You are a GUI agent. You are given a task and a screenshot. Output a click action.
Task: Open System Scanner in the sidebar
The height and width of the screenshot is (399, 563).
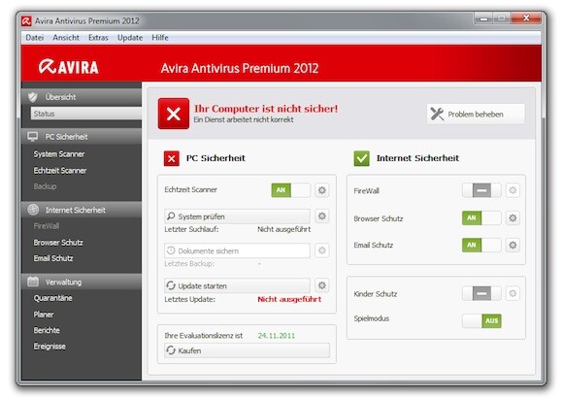pos(59,154)
